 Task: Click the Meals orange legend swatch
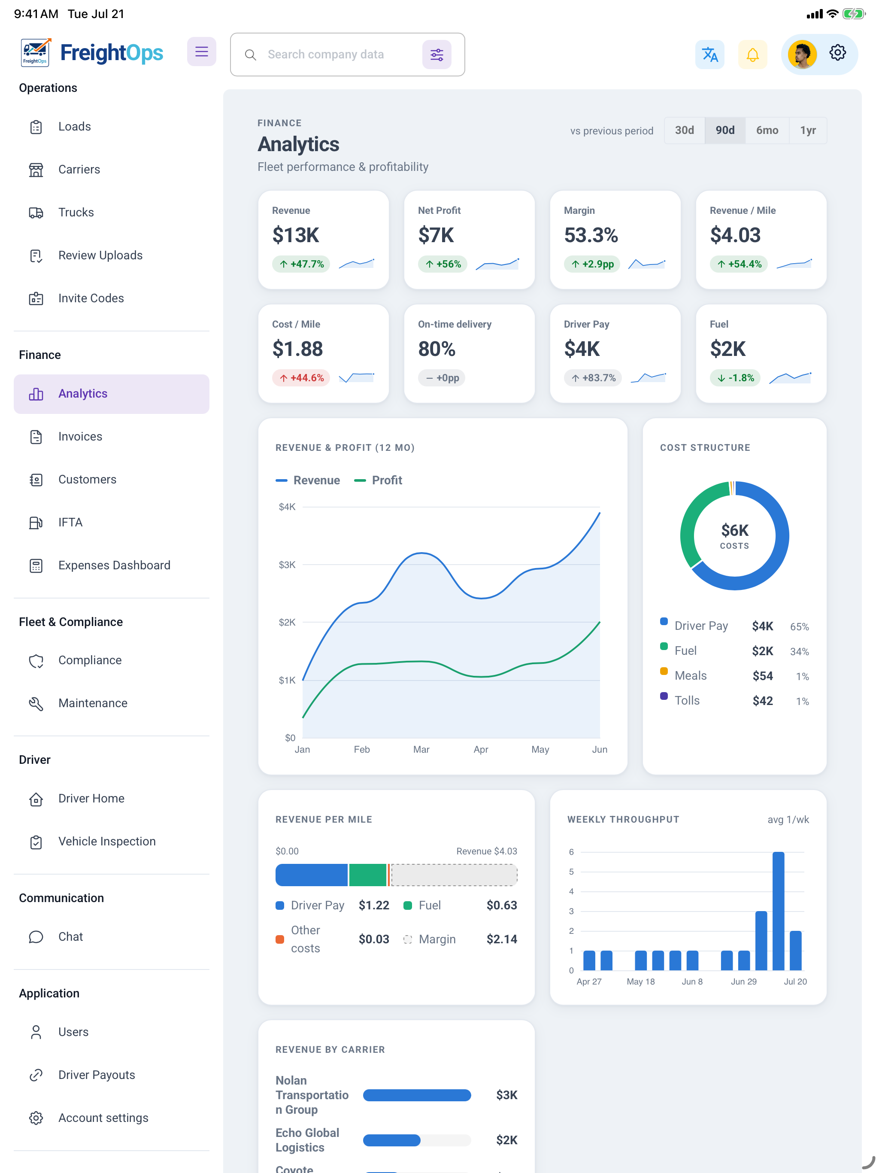[664, 672]
